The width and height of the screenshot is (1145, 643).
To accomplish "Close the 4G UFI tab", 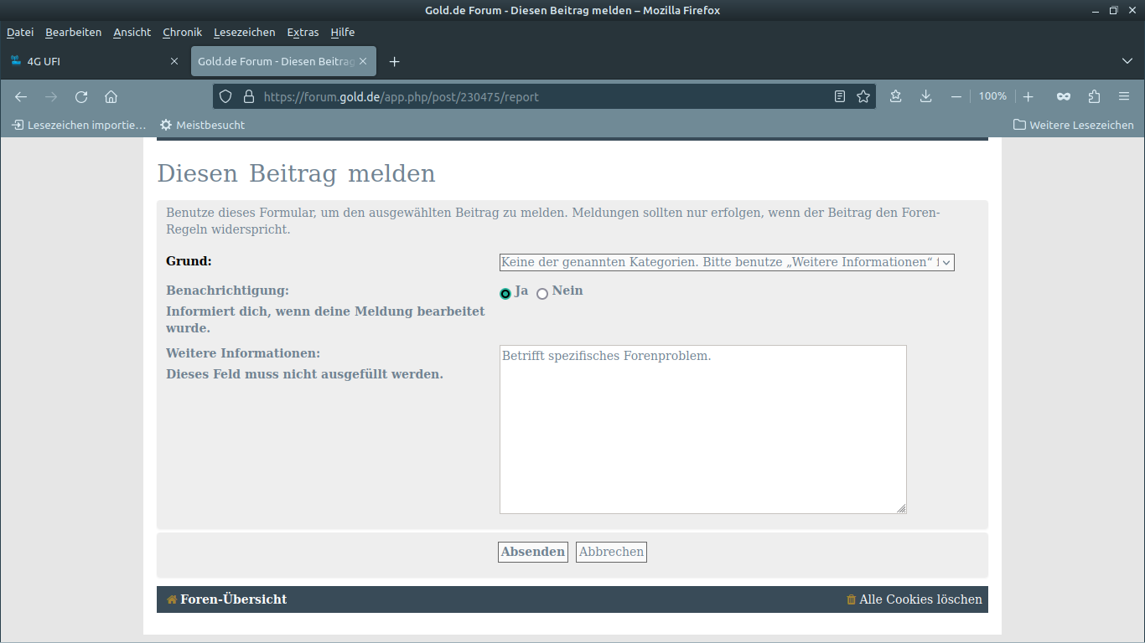I will [x=174, y=61].
